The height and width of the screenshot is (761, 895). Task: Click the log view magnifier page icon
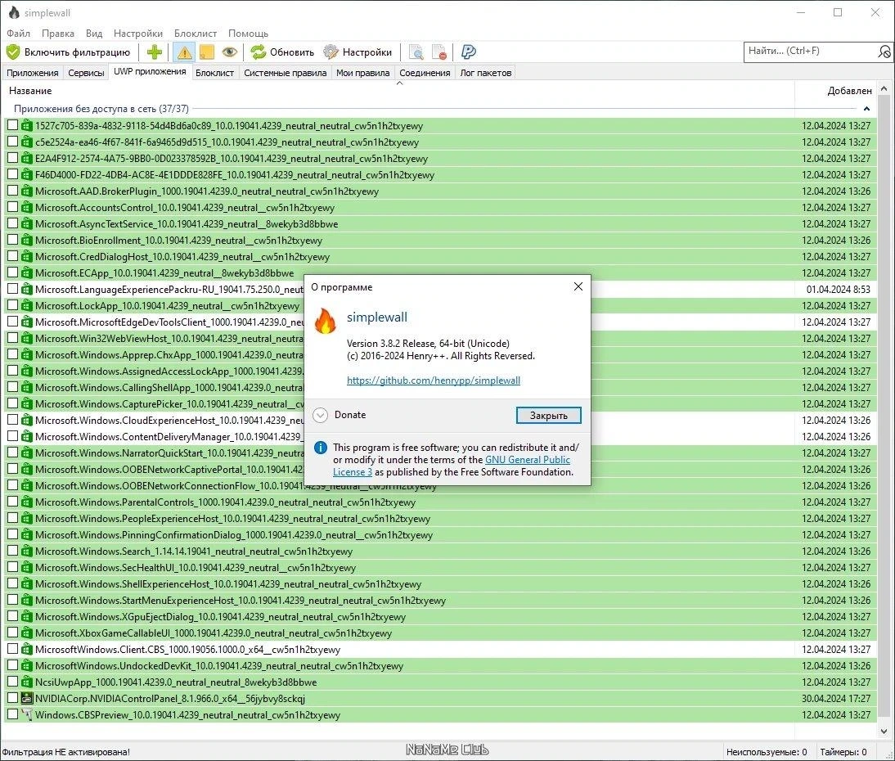click(416, 52)
